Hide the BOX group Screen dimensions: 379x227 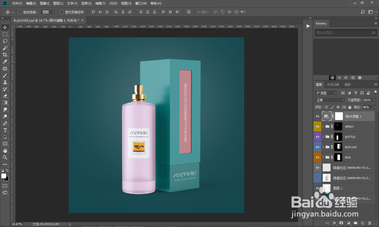click(x=317, y=157)
